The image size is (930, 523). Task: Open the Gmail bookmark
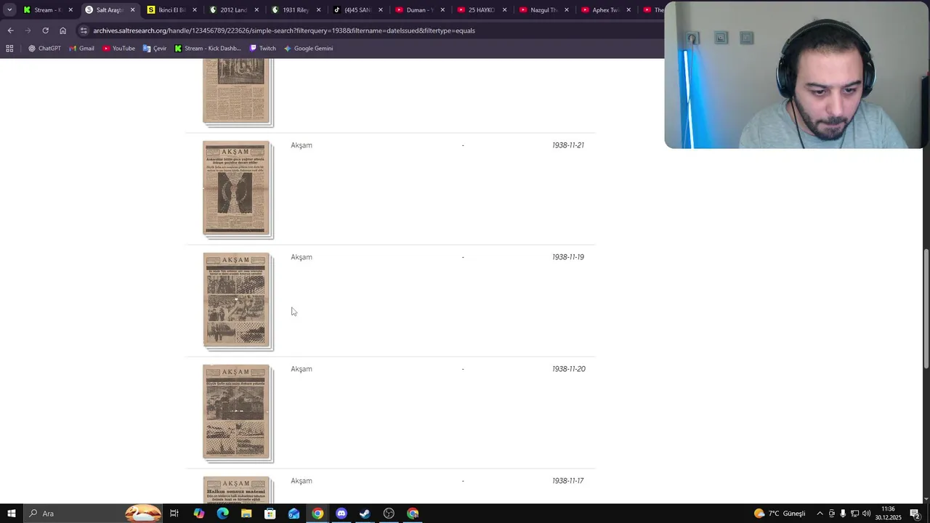81,49
